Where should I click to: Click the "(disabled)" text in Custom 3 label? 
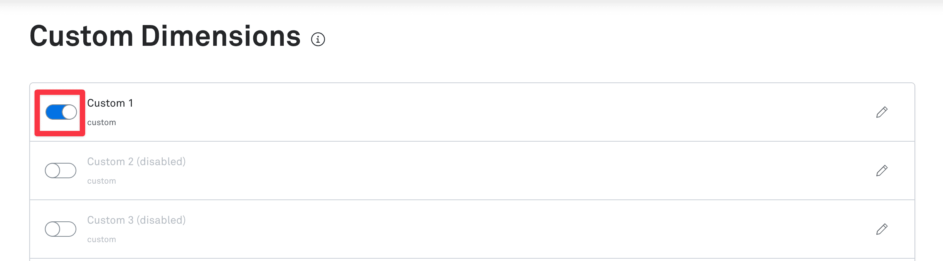(x=161, y=220)
